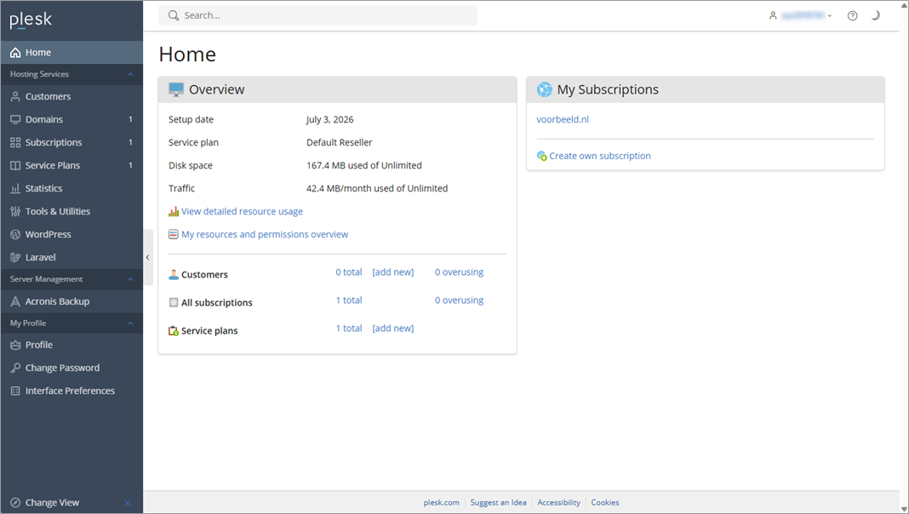
Task: Click Suggest an Idea footer link
Action: tap(498, 502)
